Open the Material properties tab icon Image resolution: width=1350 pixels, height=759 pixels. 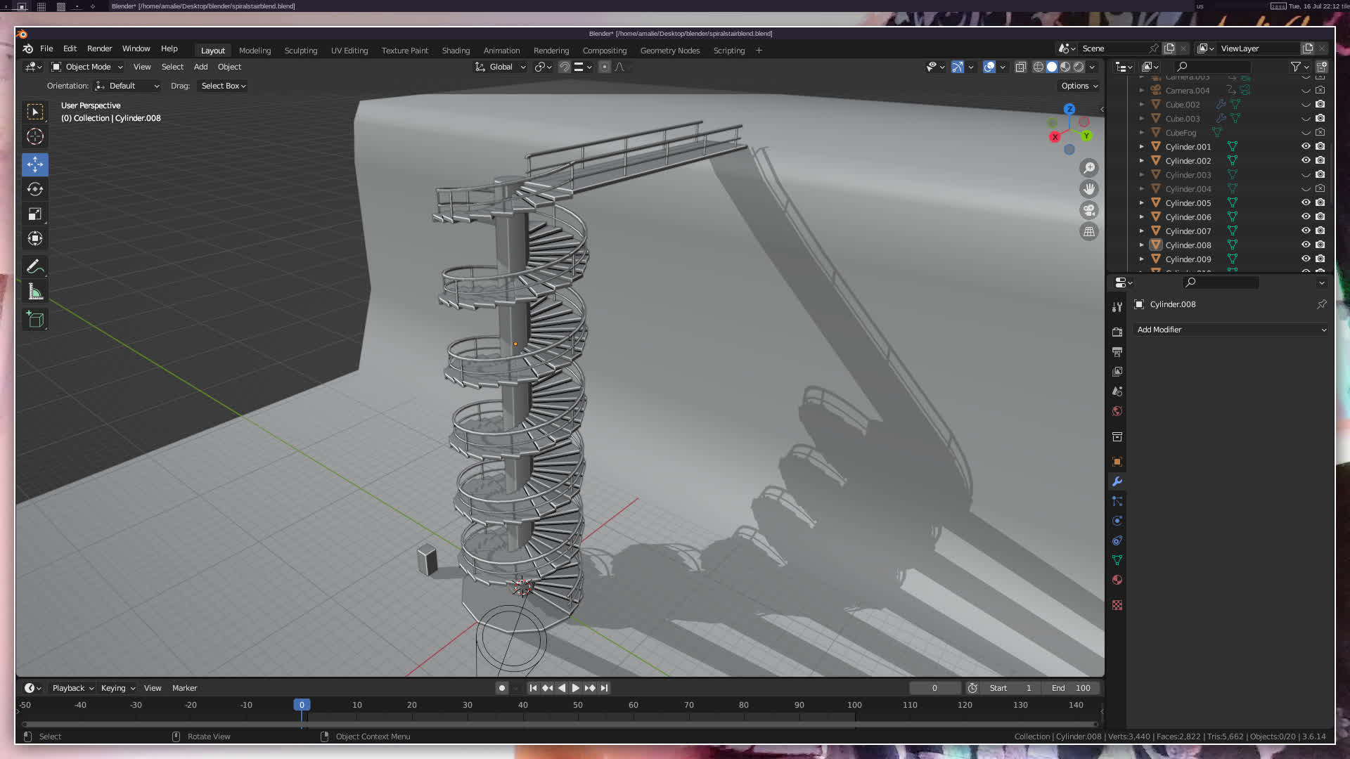pyautogui.click(x=1117, y=580)
